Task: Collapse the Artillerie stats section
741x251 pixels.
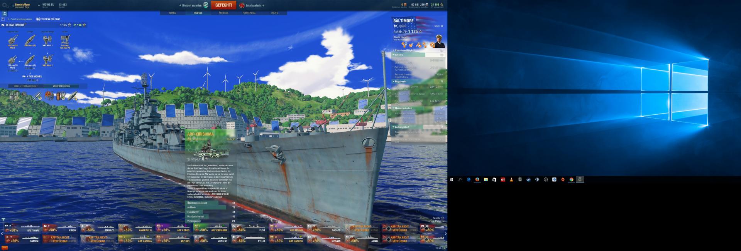Action: [419, 55]
